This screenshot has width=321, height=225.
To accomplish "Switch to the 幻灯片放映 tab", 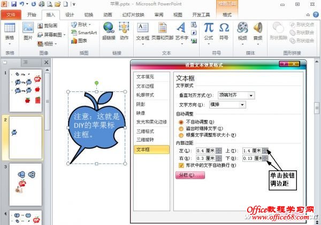I will coord(133,15).
